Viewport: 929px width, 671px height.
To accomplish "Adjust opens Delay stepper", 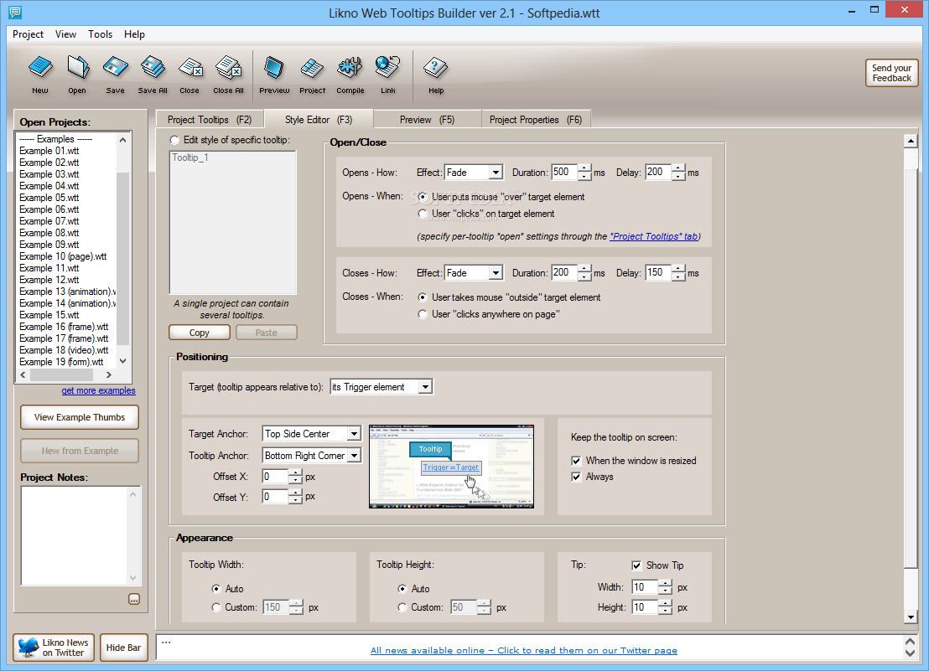I will [x=678, y=173].
